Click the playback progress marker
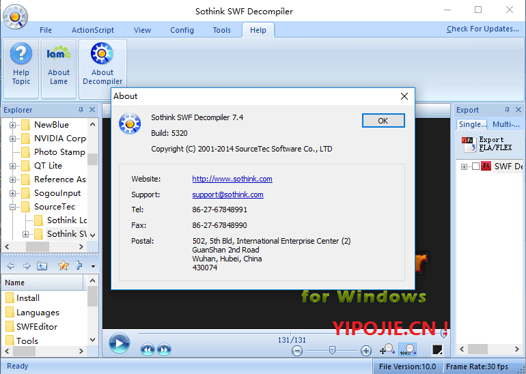The height and width of the screenshot is (374, 526). pyautogui.click(x=444, y=333)
